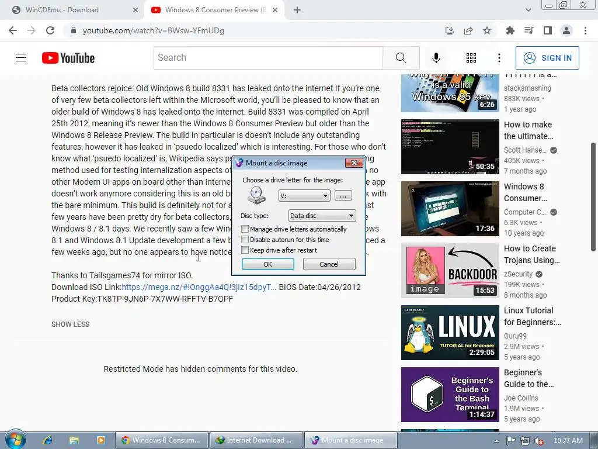Open the Chrome tab search chevron
The width and height of the screenshot is (598, 449).
click(x=528, y=10)
